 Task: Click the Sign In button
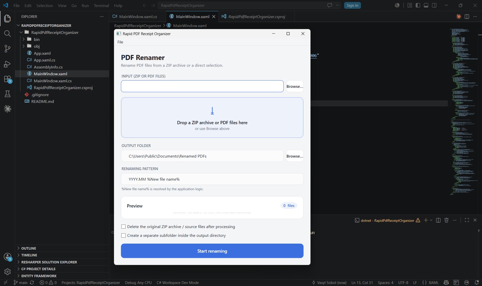352,5
